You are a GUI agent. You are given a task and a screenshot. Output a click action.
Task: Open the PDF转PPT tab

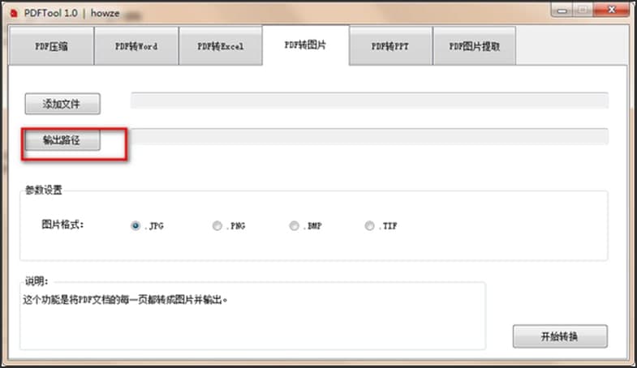[x=390, y=46]
